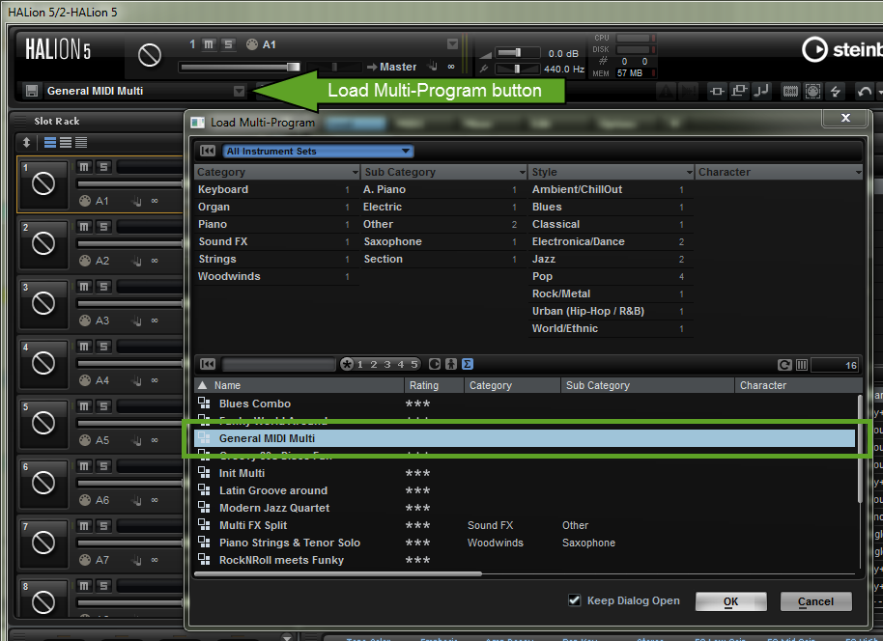883x641 pixels.
Task: Filter by the Urban (Hip-Hop / R&B) style
Action: click(609, 311)
